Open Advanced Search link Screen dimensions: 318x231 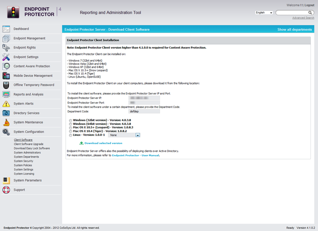(303, 18)
